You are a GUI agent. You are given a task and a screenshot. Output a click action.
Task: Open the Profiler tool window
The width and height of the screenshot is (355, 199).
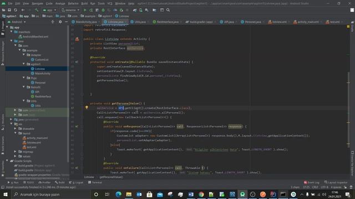click(x=44, y=182)
